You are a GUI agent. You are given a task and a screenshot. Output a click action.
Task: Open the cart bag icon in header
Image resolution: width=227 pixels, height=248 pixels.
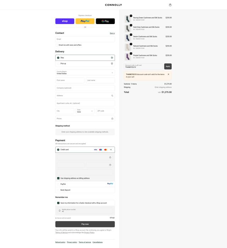point(170,5)
